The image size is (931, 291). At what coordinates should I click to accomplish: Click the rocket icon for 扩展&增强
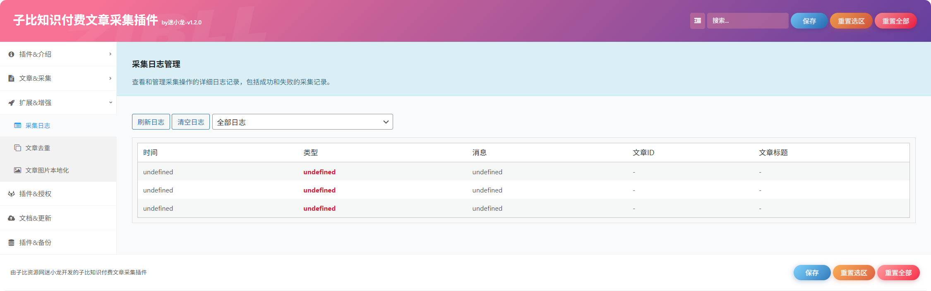point(11,103)
